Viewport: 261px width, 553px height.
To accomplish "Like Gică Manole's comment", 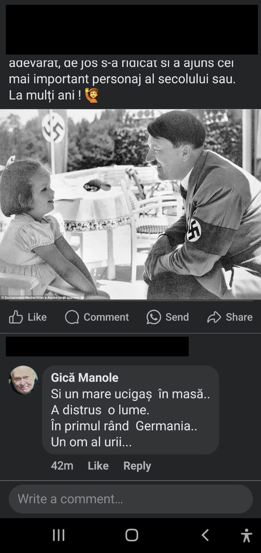I will point(98,466).
